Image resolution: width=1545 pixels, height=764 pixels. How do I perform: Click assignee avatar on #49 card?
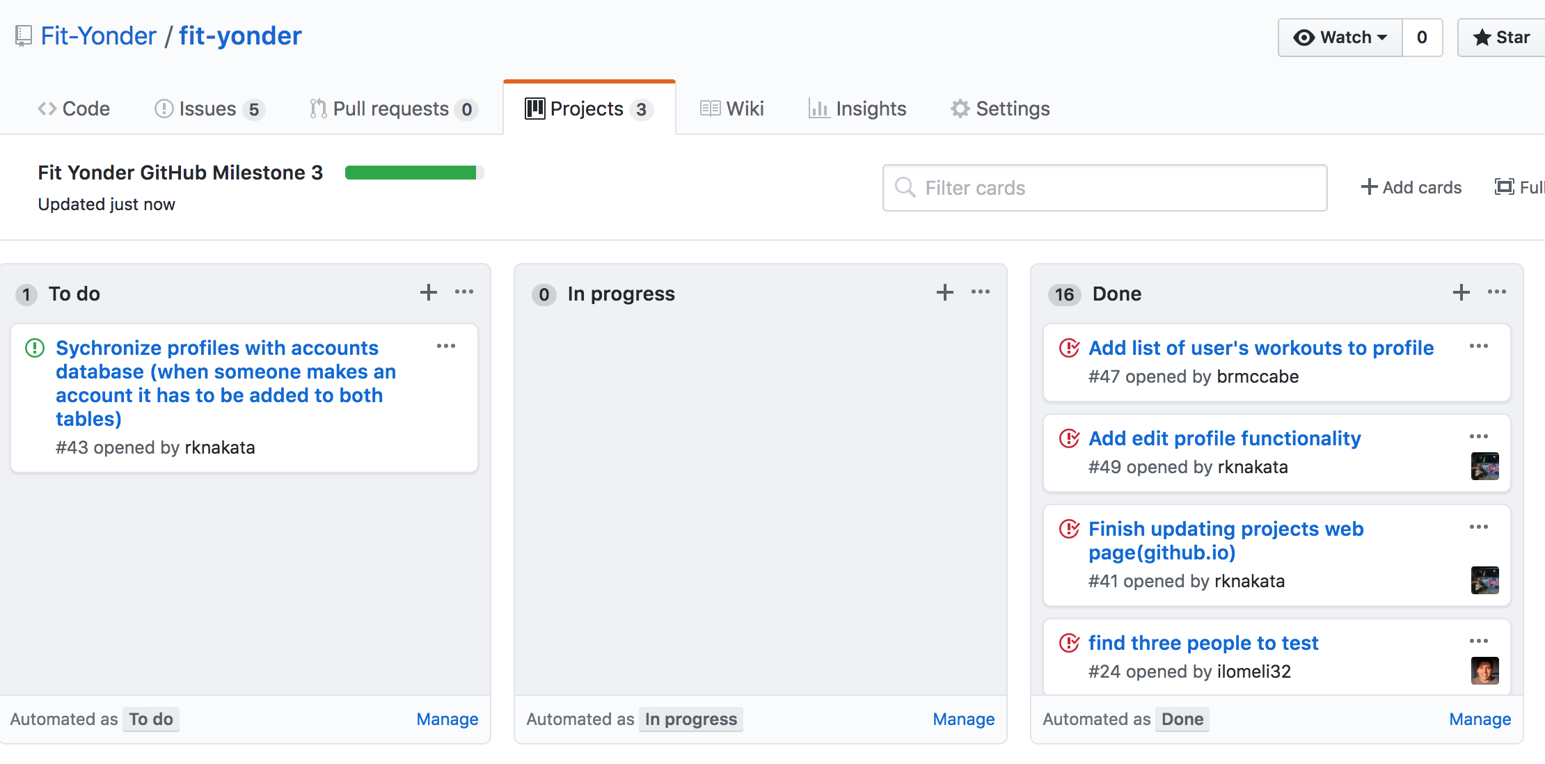click(1485, 466)
